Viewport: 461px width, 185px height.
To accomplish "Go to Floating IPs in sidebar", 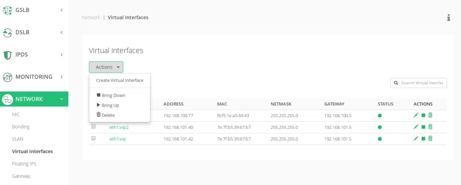I will tap(24, 164).
